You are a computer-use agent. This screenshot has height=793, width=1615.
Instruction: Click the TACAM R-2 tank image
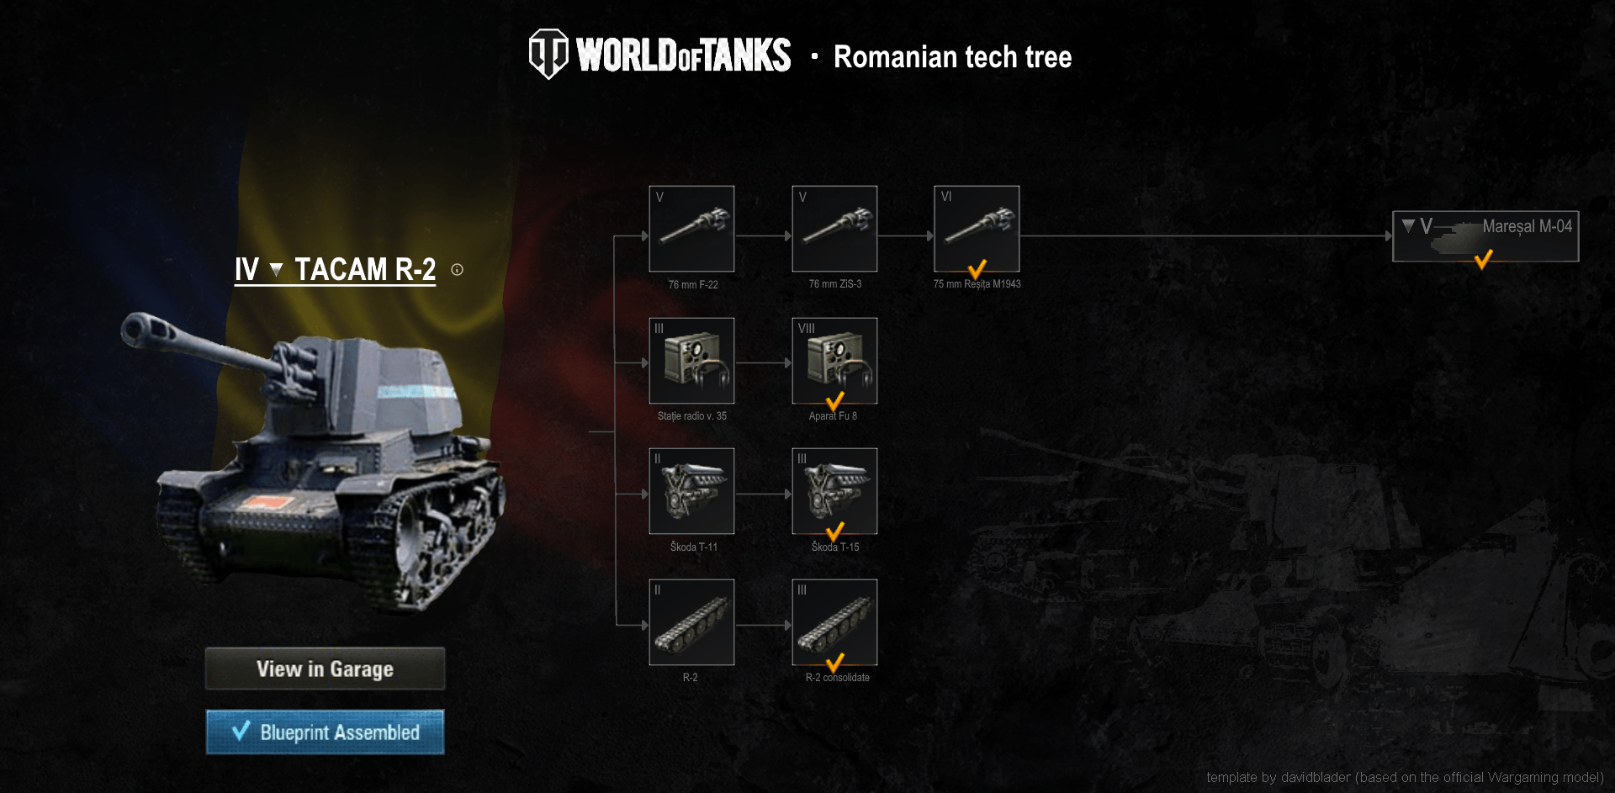313,461
